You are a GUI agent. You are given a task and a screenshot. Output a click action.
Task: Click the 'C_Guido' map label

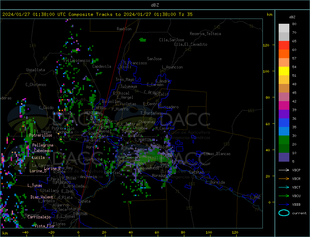tap(46, 108)
